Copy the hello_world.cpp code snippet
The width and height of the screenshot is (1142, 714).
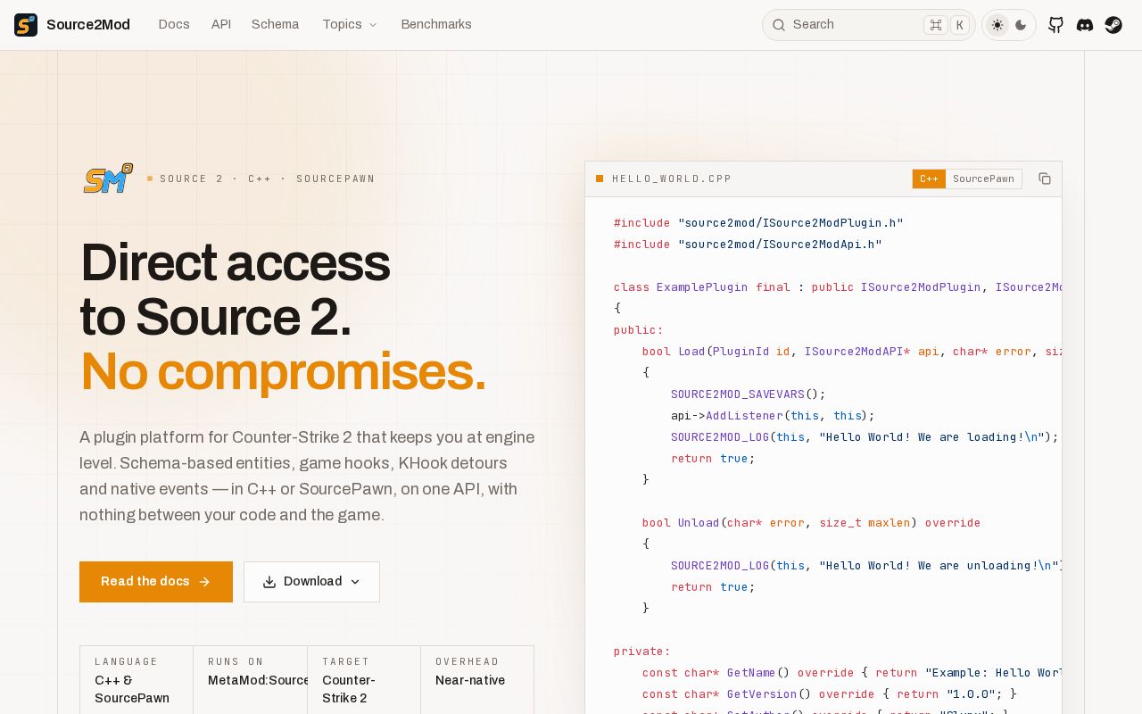[1045, 178]
